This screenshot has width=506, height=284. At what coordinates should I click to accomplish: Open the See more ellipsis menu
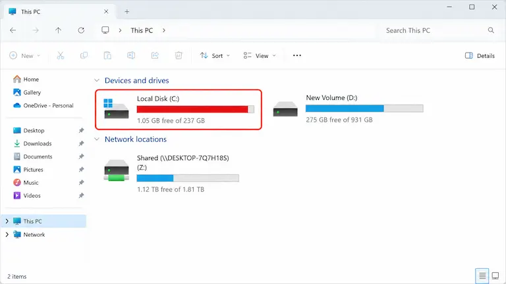point(297,55)
